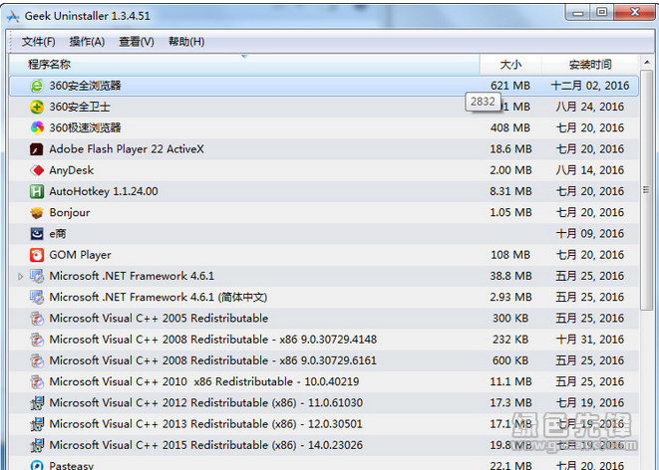This screenshot has height=470, width=659.
Task: Sort by 程序名称 column header
Action: (244, 64)
